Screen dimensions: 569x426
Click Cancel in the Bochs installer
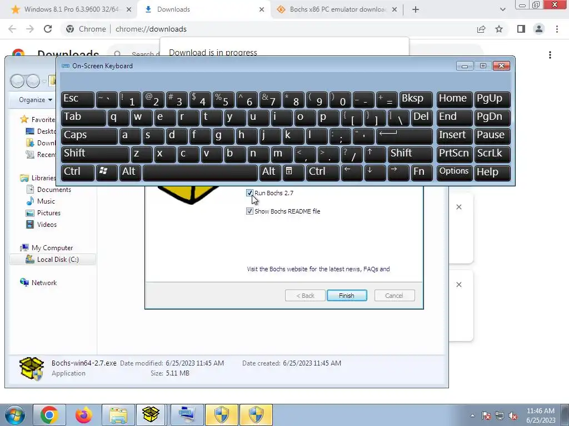[x=394, y=296]
